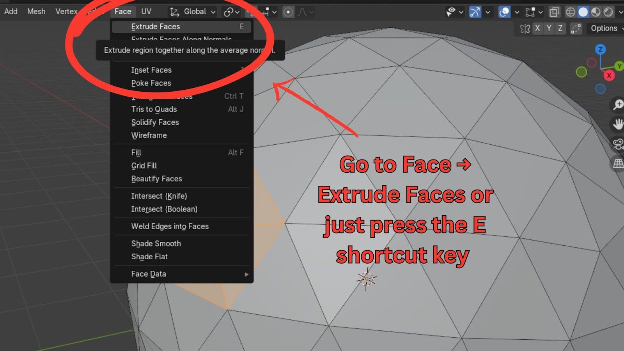Select Intersect (Boolean)

tap(182, 209)
